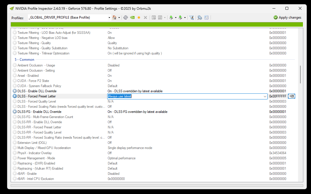
Task: Open the export profiles dropdown arrow
Action: click(x=176, y=17)
